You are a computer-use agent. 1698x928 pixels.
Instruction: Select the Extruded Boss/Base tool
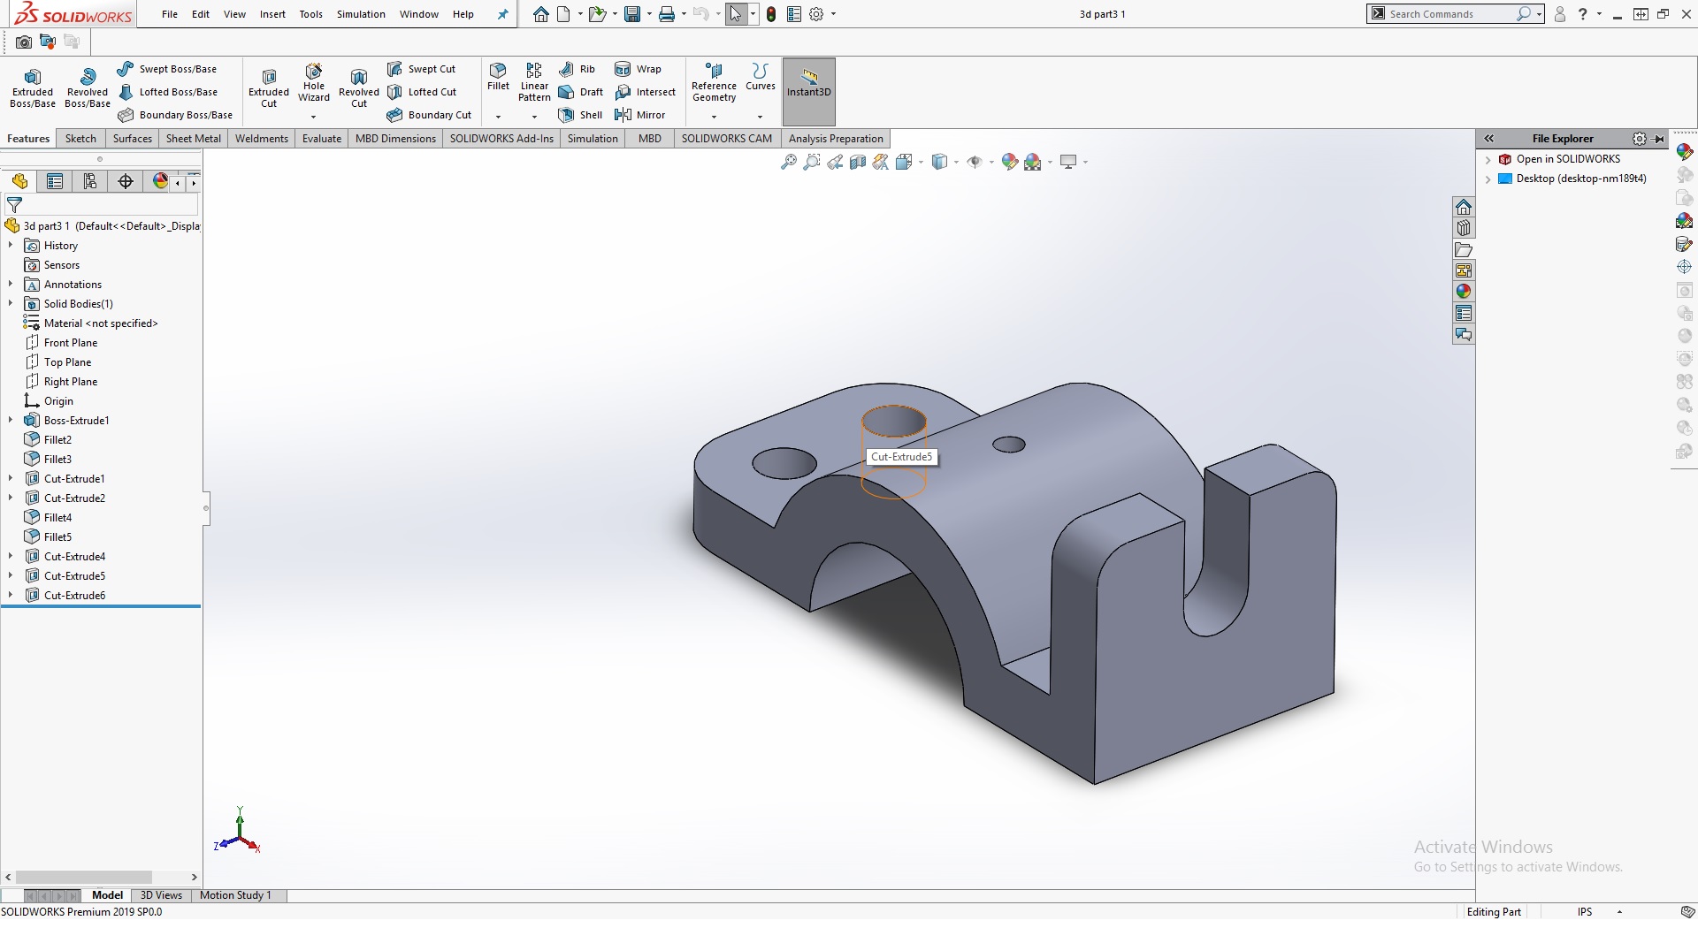pyautogui.click(x=33, y=88)
